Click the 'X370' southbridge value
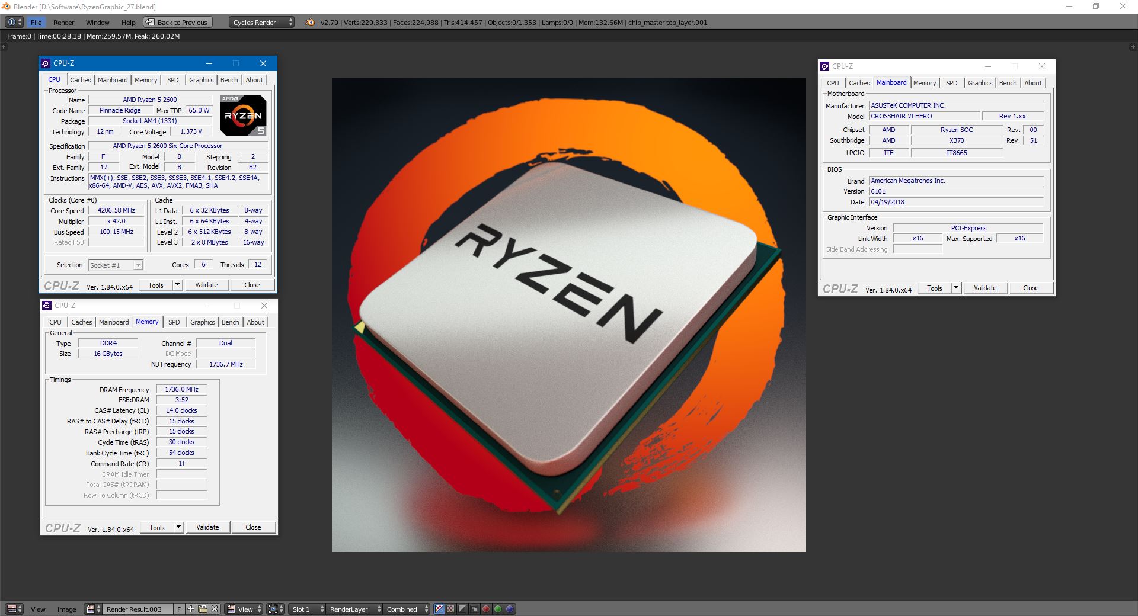 (956, 140)
